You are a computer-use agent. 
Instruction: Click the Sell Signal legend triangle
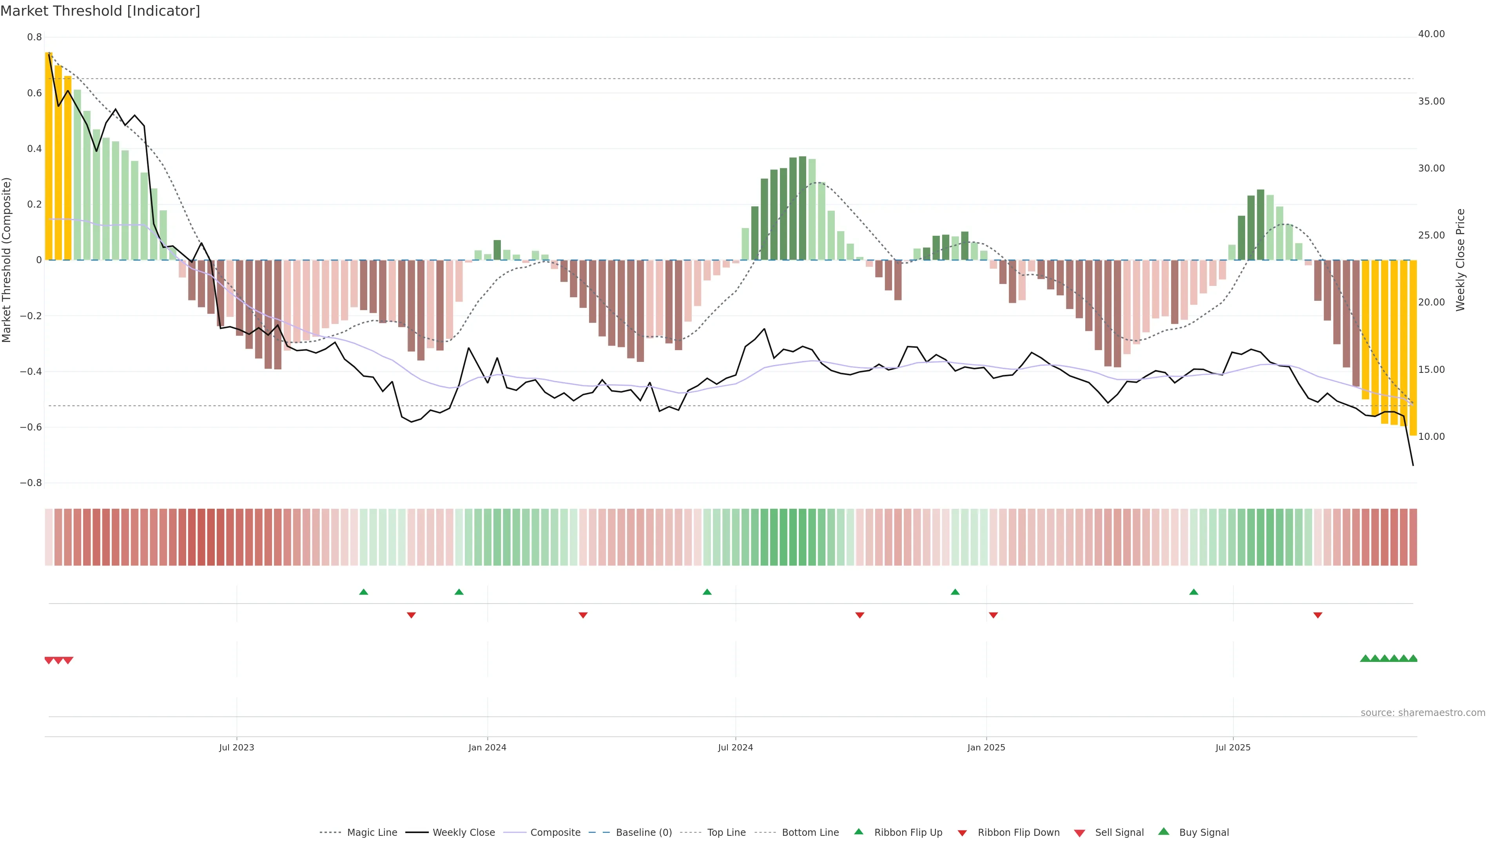(1080, 833)
